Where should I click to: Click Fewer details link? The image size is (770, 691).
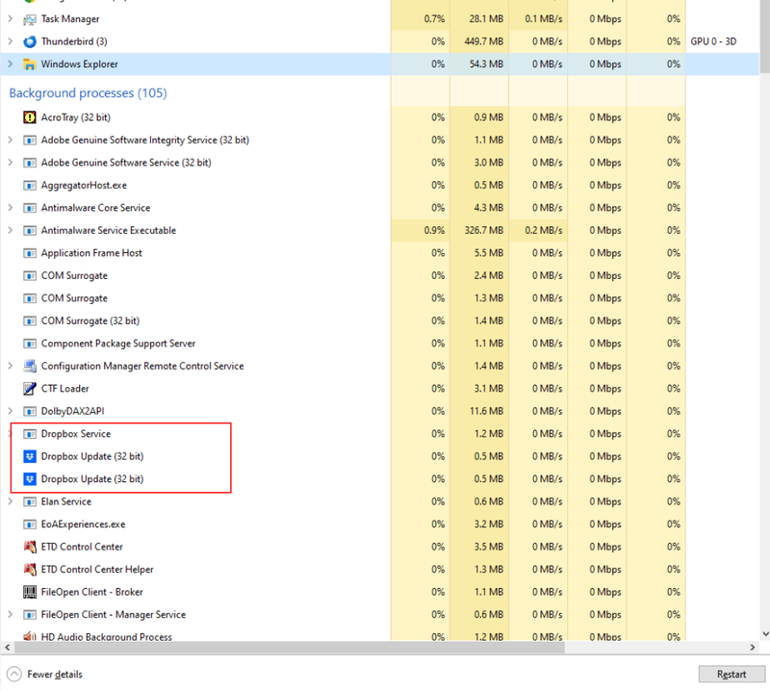(x=55, y=675)
